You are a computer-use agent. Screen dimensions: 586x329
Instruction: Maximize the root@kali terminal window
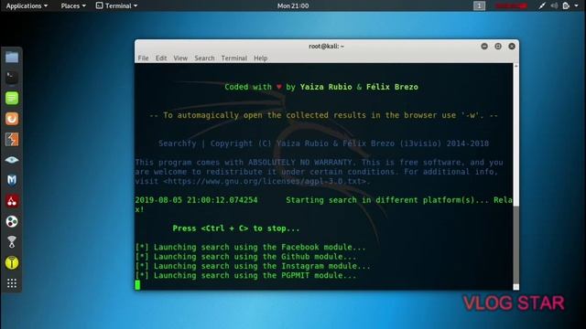coord(498,47)
